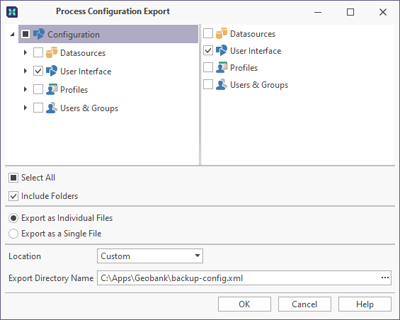Click the Users & Groups tree icon

pyautogui.click(x=52, y=108)
